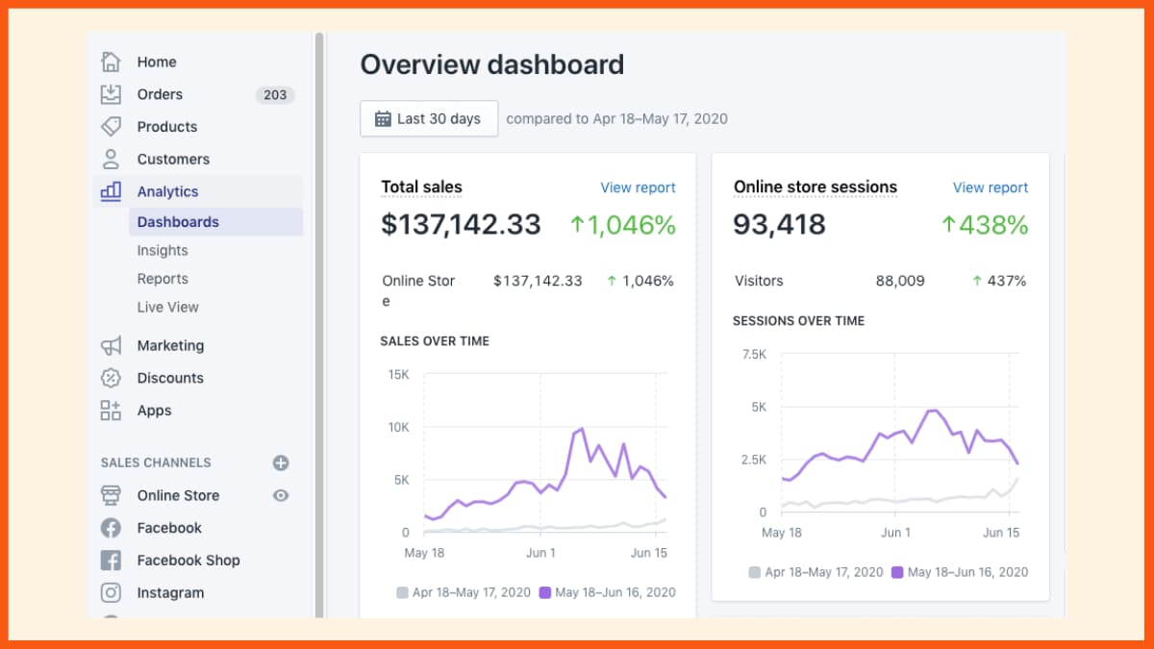Click the sidebar vertical scrollbar
Viewport: 1154px width, 649px height.
(x=319, y=325)
